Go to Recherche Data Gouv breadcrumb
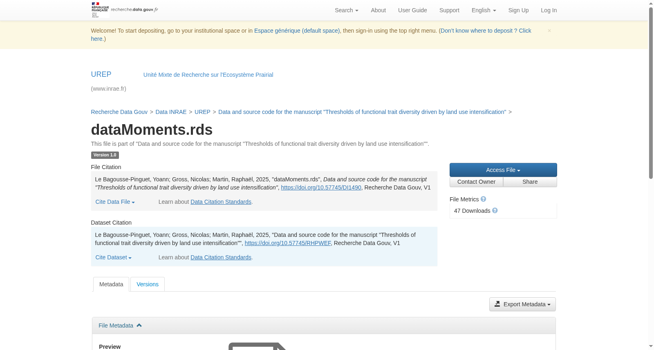 click(119, 112)
